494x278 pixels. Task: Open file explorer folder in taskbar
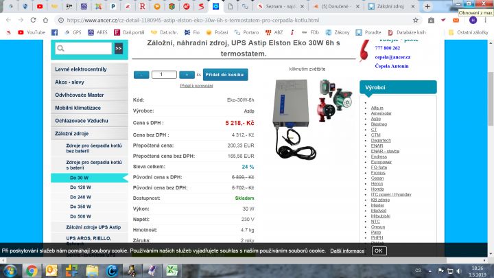pos(93,271)
